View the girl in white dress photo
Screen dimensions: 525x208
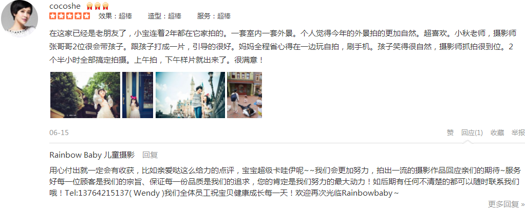(85, 95)
